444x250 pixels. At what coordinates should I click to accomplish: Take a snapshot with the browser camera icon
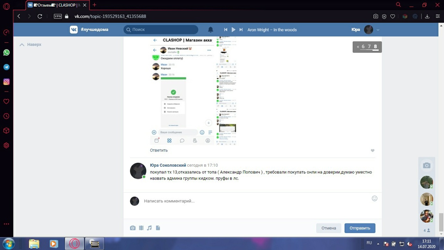click(x=375, y=16)
